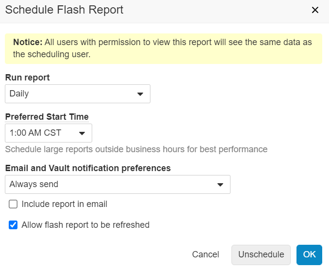Click the Schedule Flash Report dialog title

coord(64,10)
